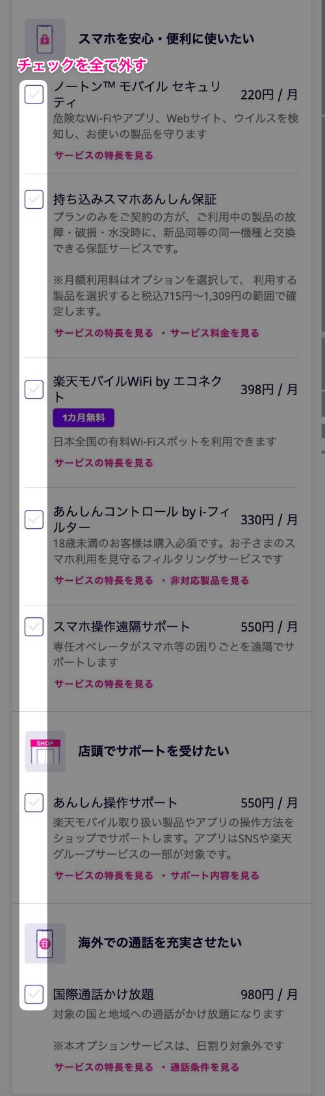325x1096 pixels.
Task: Click the globe phone overseas-calls icon
Action: click(45, 943)
